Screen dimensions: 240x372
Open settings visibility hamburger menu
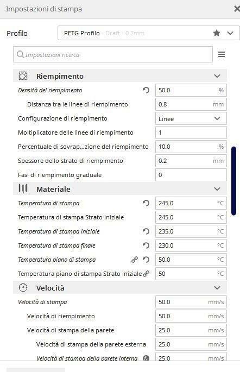tap(222, 54)
